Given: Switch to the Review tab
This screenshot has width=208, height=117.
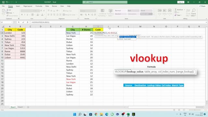Looking at the screenshot, I should (x=54, y=6).
